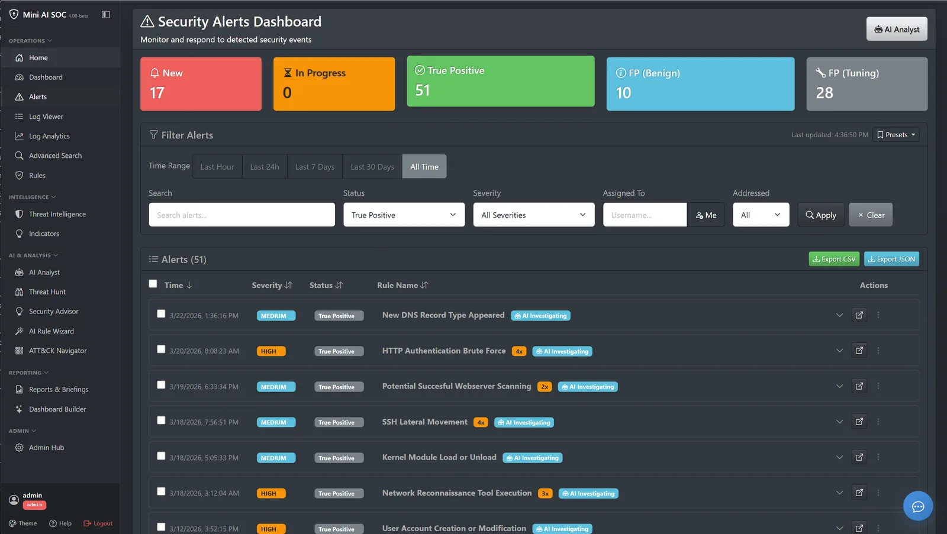This screenshot has width=947, height=534.
Task: Sort alerts by Status column
Action: tap(326, 285)
